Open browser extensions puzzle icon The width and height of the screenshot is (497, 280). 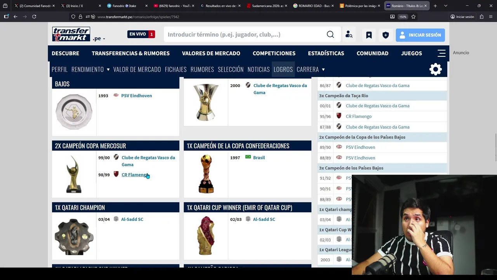[481, 17]
